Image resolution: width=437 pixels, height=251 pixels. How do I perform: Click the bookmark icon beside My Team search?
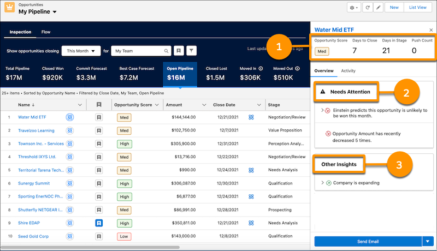(179, 51)
